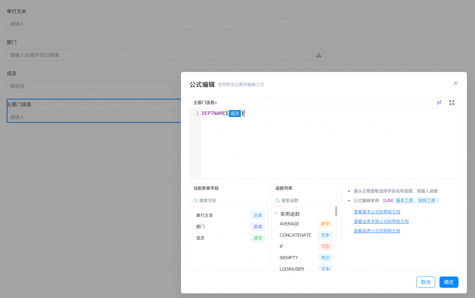The height and width of the screenshot is (298, 475).
Task: Collapse the 常用函数 function group
Action: 276,214
